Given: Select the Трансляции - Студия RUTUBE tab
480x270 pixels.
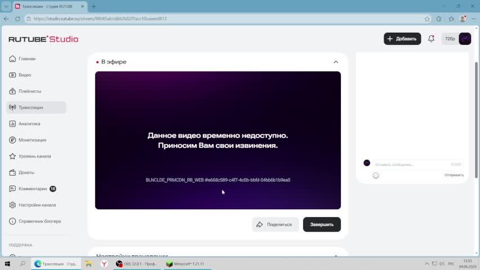Looking at the screenshot, I should coord(49,6).
